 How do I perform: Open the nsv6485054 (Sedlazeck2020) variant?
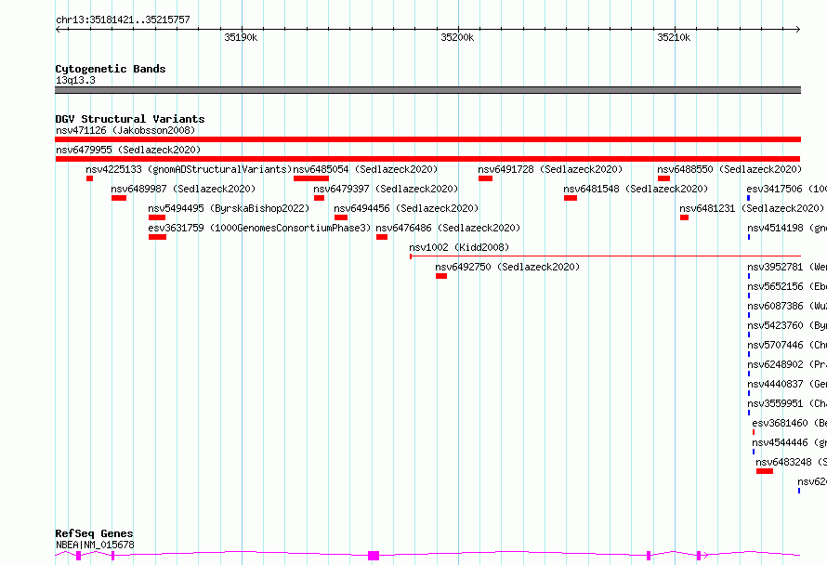[x=365, y=169]
